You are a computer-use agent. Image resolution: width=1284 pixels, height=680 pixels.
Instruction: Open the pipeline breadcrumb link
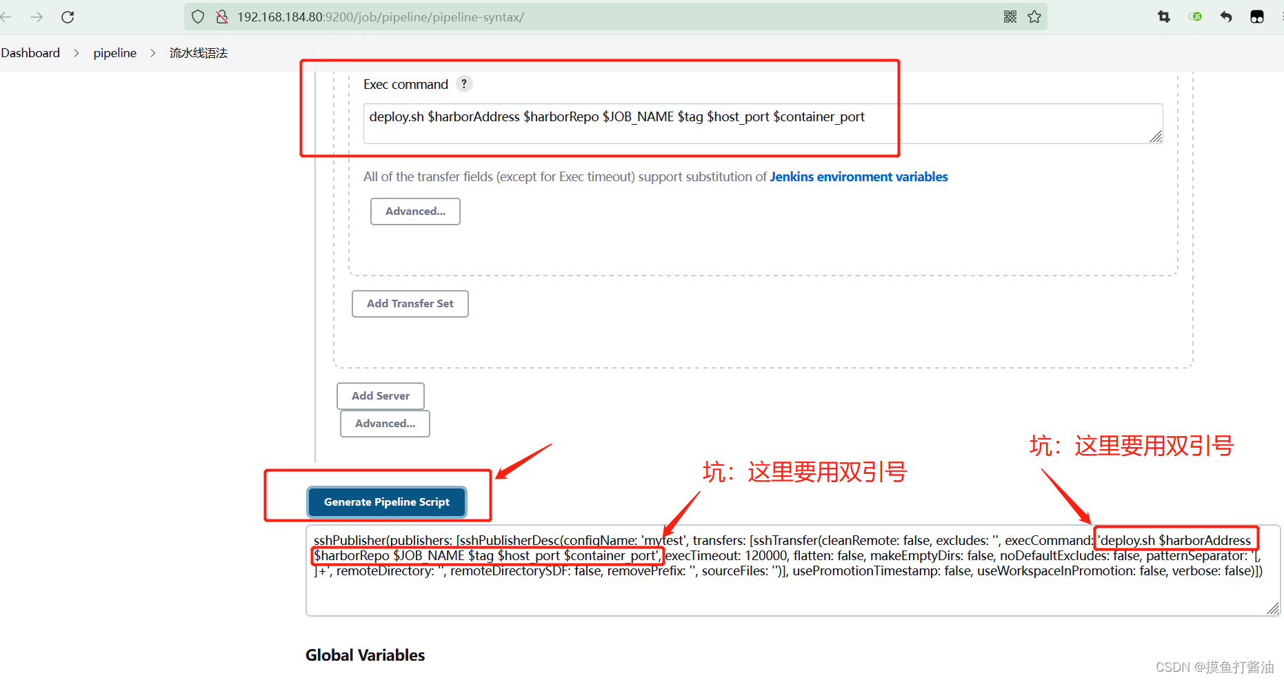pyautogui.click(x=115, y=53)
